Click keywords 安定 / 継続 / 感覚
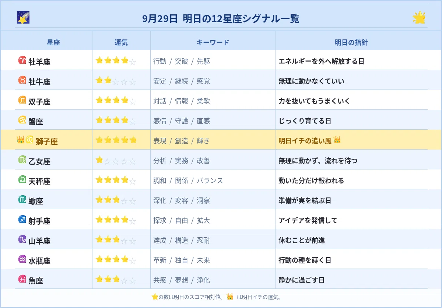This screenshot has height=308, width=442. pos(182,81)
